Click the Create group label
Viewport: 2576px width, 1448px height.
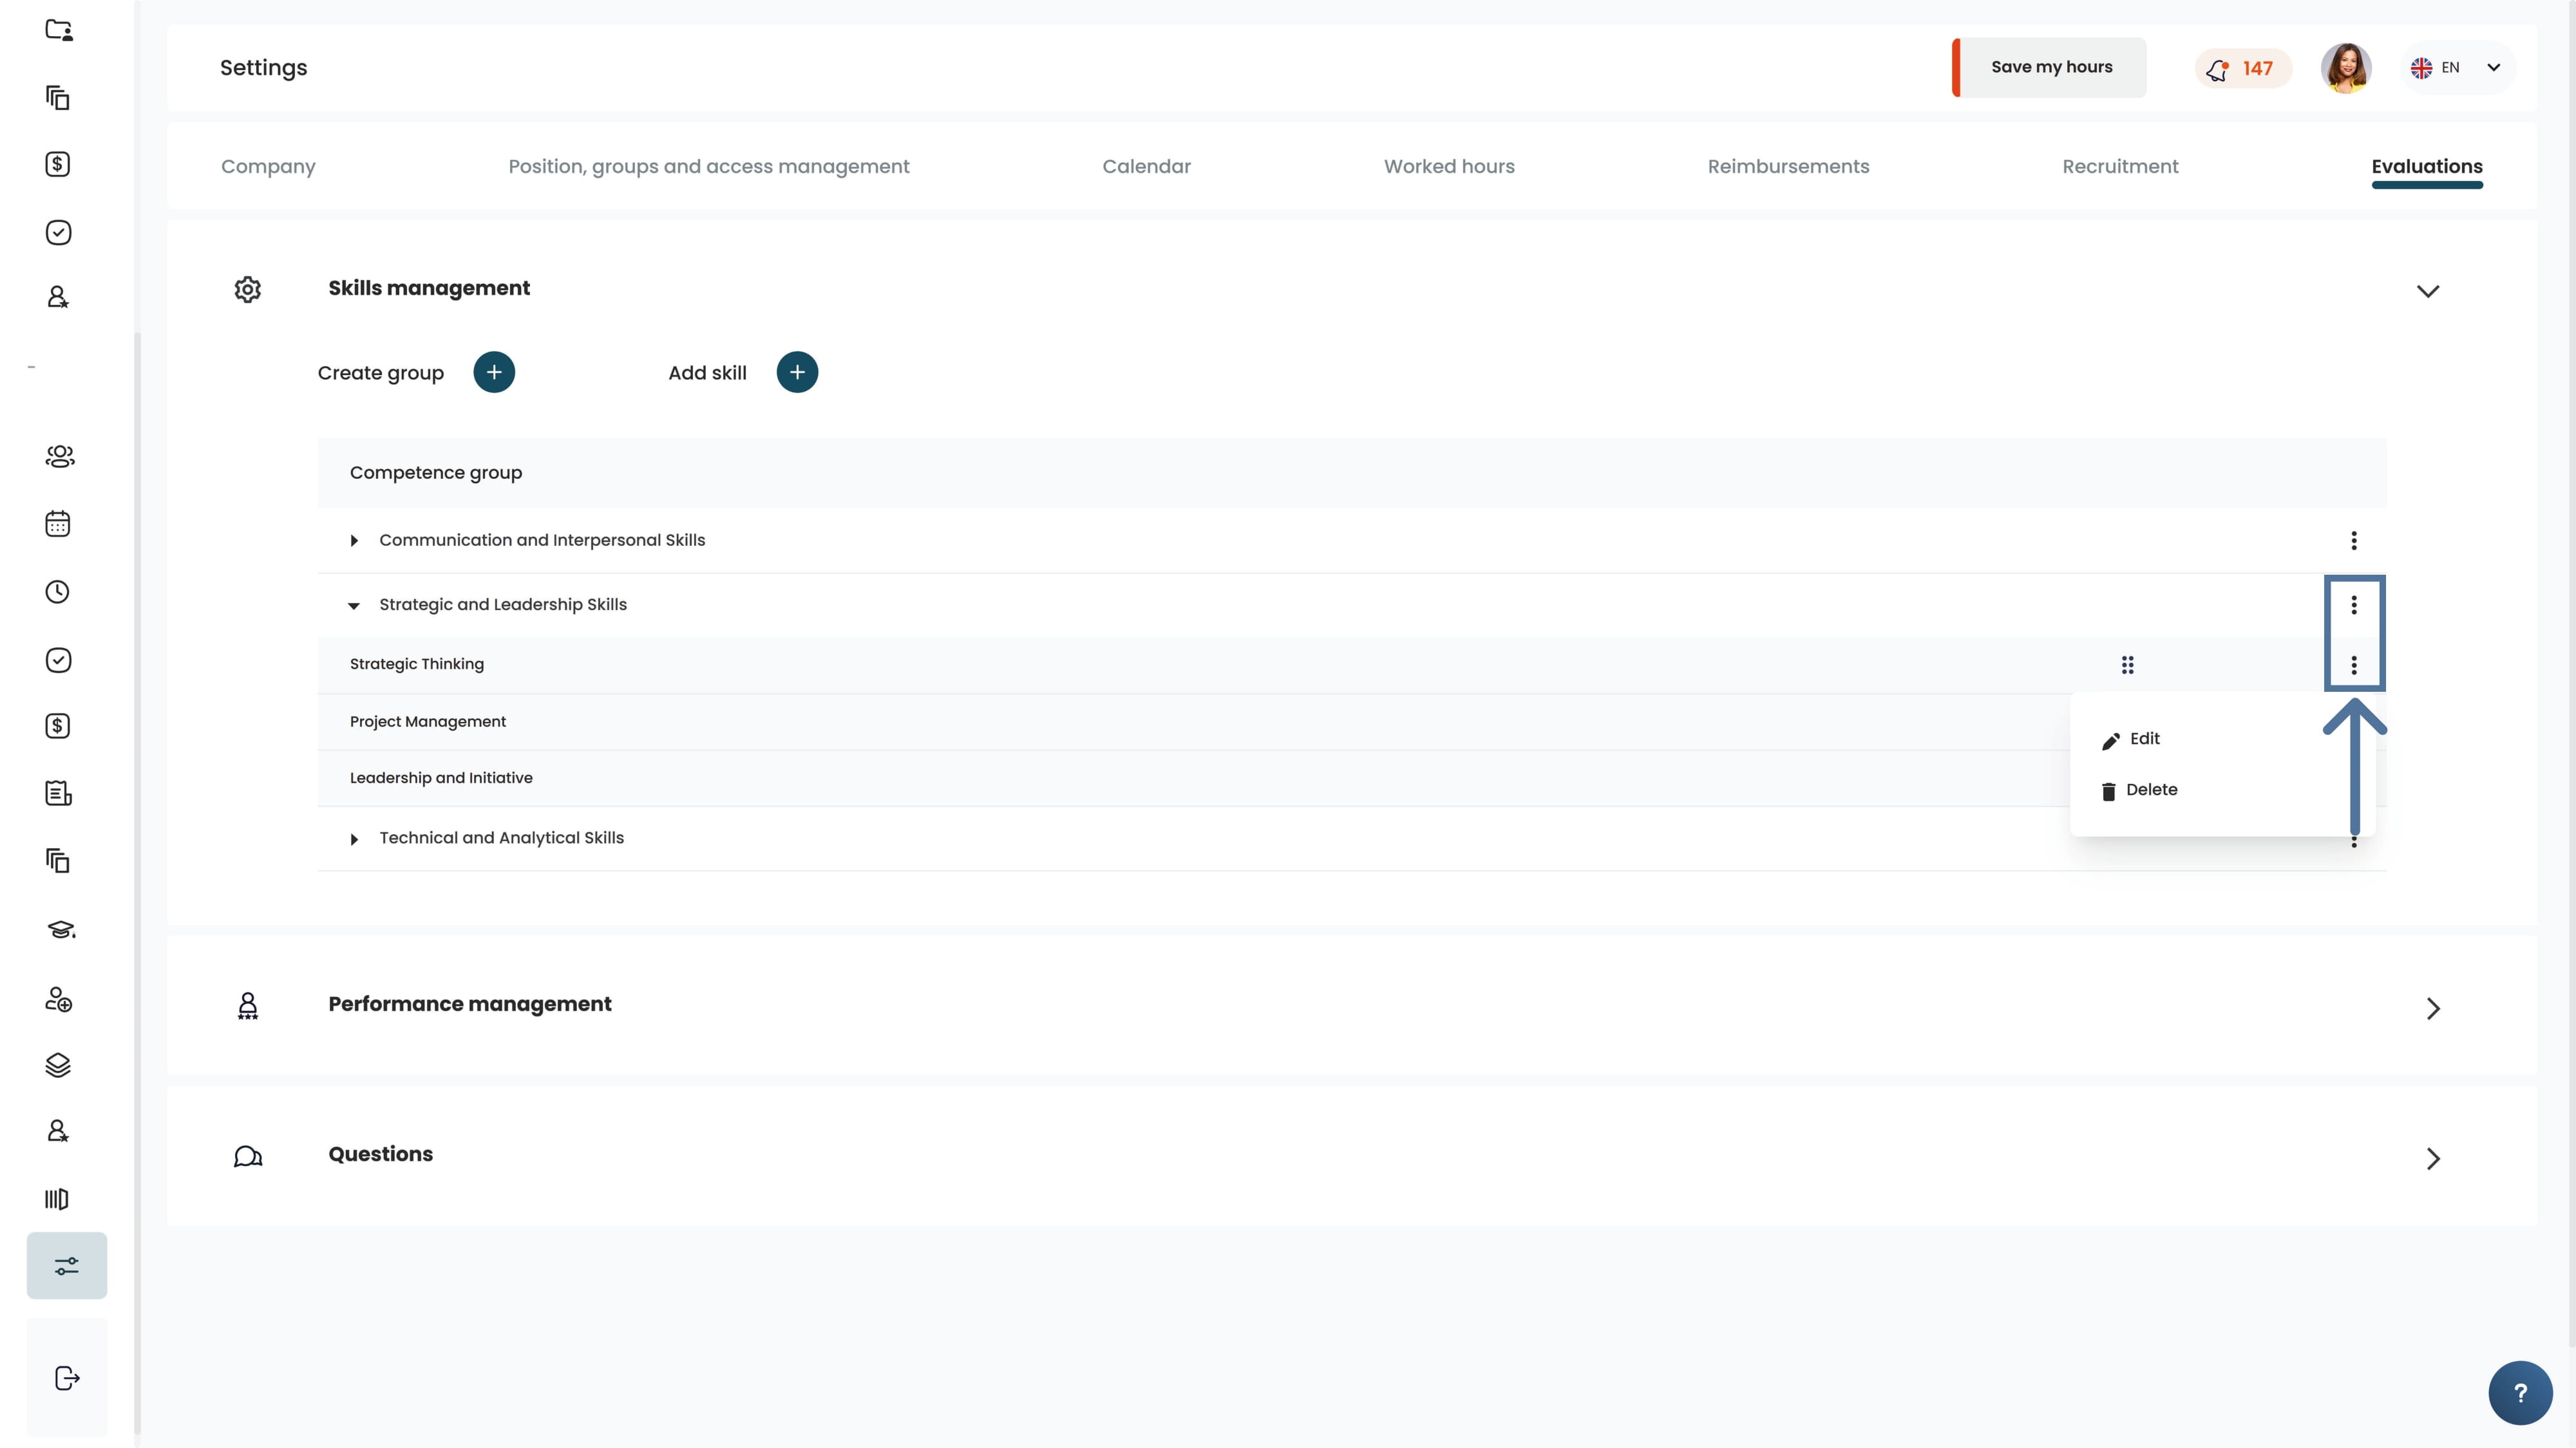(380, 373)
